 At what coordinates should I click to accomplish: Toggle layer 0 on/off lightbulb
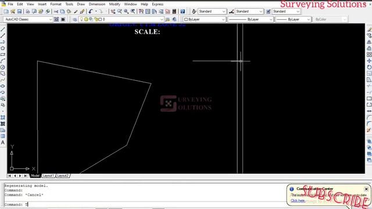pyautogui.click(x=81, y=19)
